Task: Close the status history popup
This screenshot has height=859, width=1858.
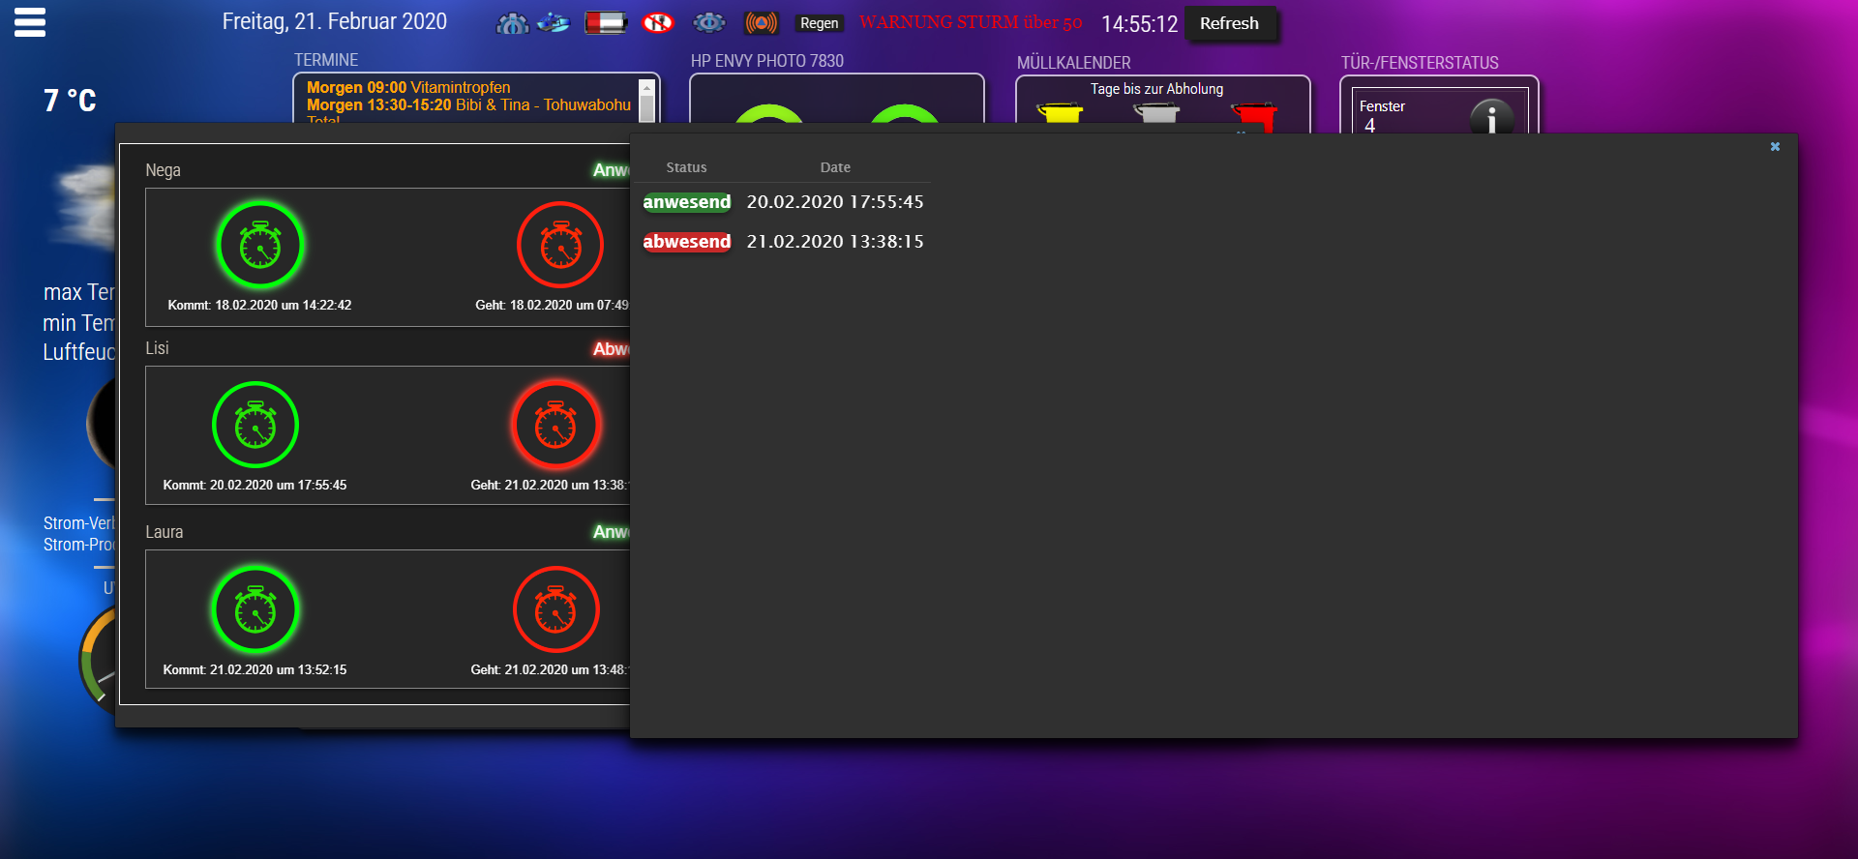Action: [x=1775, y=147]
